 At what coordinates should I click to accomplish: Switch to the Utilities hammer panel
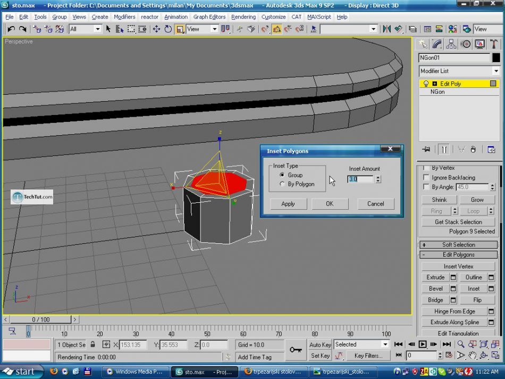tap(494, 44)
